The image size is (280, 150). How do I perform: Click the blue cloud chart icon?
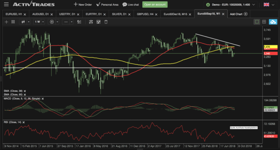tap(273, 22)
